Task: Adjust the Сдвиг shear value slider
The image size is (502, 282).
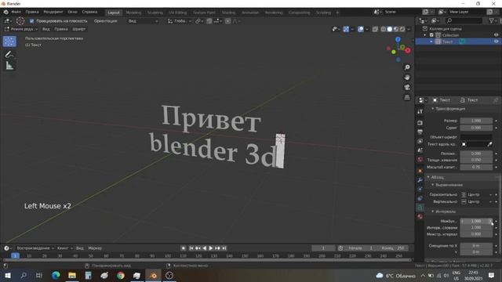Action: [476, 128]
